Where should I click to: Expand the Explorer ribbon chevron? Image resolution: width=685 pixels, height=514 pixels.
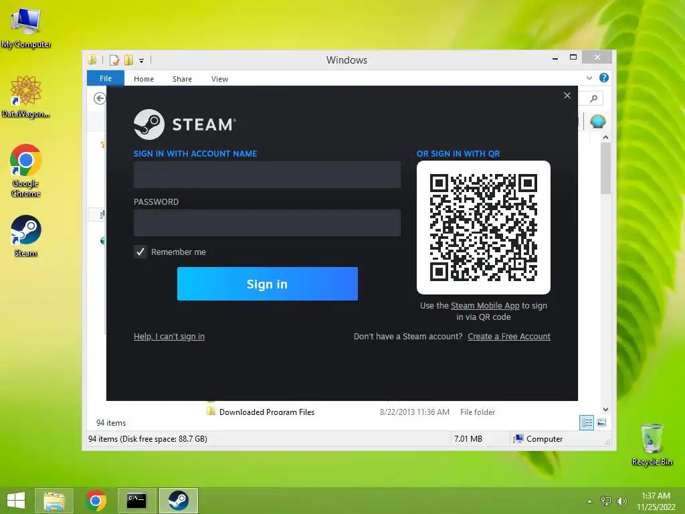tap(589, 78)
